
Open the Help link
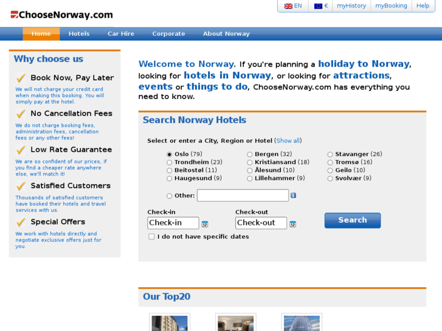[x=423, y=5]
